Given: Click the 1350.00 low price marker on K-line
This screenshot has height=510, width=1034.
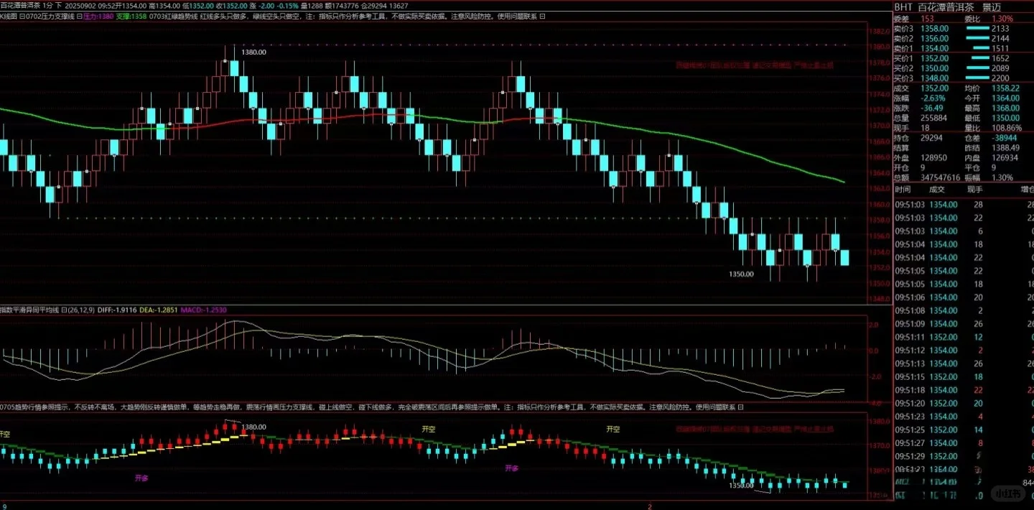Looking at the screenshot, I should click(x=741, y=274).
